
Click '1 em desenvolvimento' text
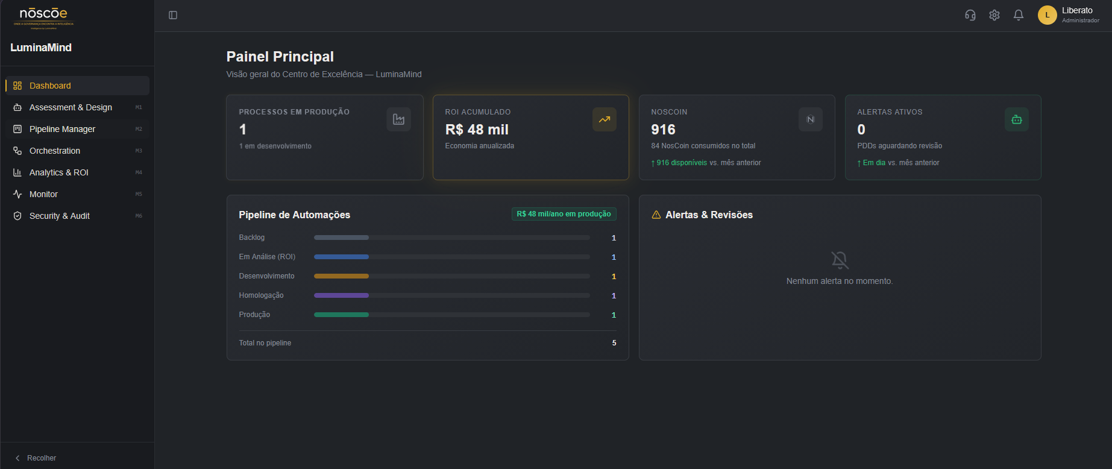pos(275,146)
